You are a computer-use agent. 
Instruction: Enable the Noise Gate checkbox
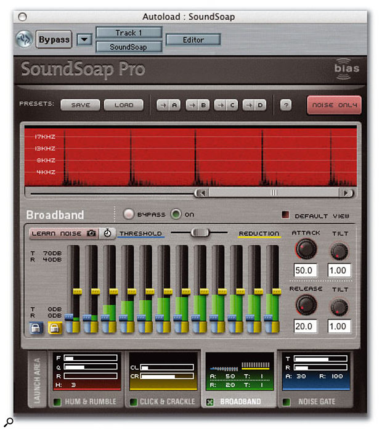[x=286, y=402]
